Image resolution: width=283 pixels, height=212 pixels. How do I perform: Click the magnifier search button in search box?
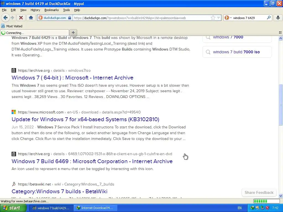[269, 18]
